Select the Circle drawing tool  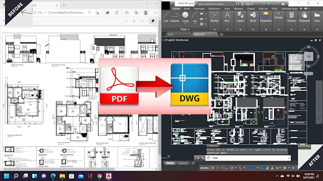click(x=185, y=17)
